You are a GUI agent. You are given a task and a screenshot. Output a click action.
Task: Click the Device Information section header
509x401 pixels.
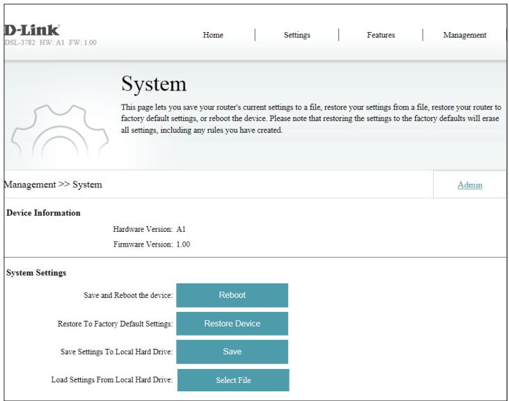tap(43, 213)
